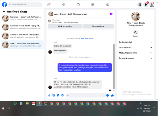Viewport: 158px width, 116px height.
Task: Open Calculator from the taskbar
Action: [21, 103]
